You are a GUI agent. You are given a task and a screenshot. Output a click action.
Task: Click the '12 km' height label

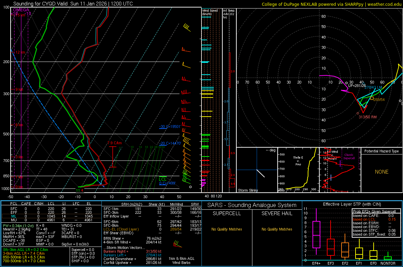[20, 52]
